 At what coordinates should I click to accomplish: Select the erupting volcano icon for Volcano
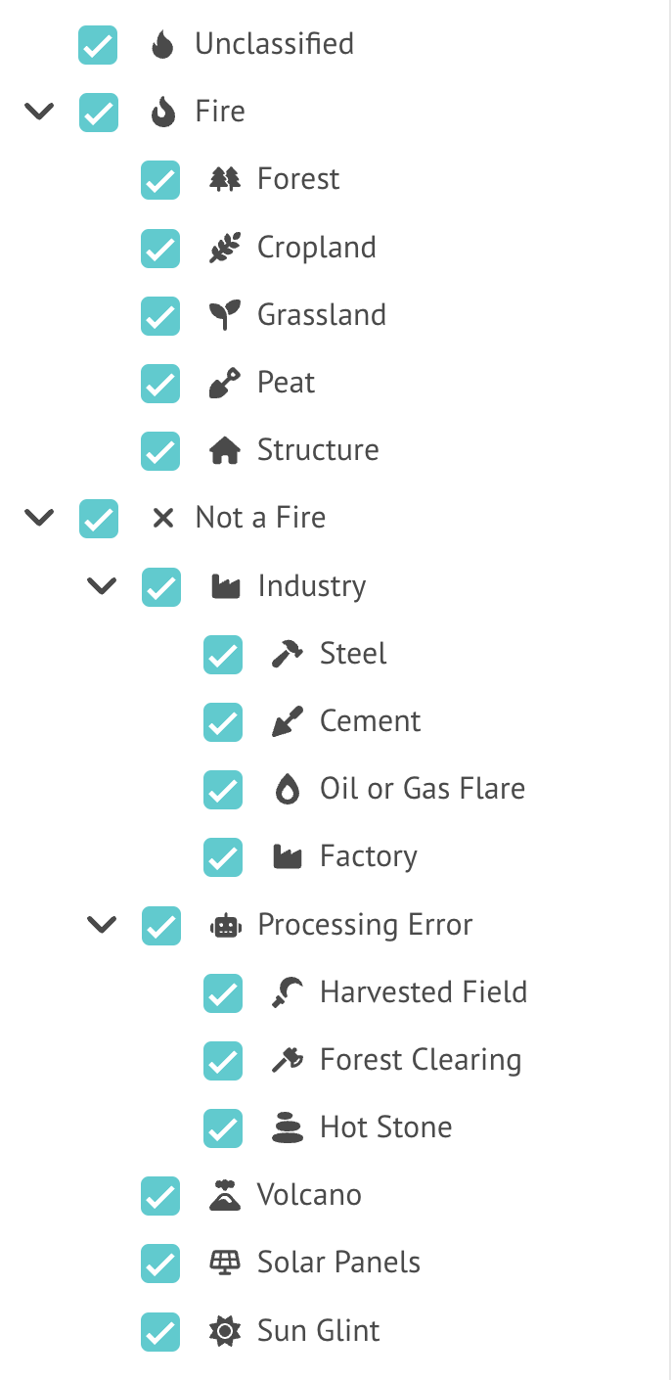224,1195
